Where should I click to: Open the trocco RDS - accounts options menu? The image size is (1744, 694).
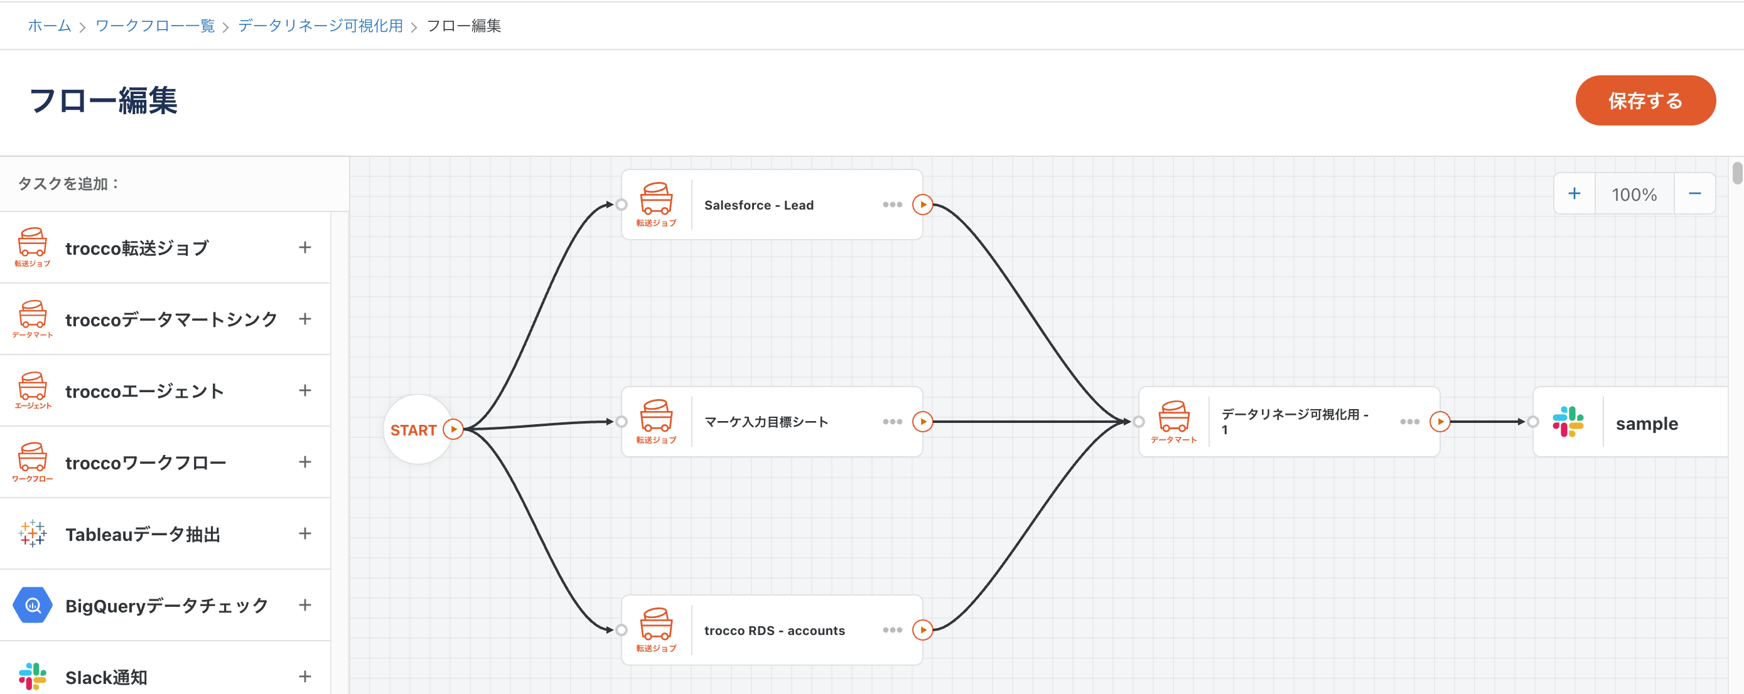point(893,630)
